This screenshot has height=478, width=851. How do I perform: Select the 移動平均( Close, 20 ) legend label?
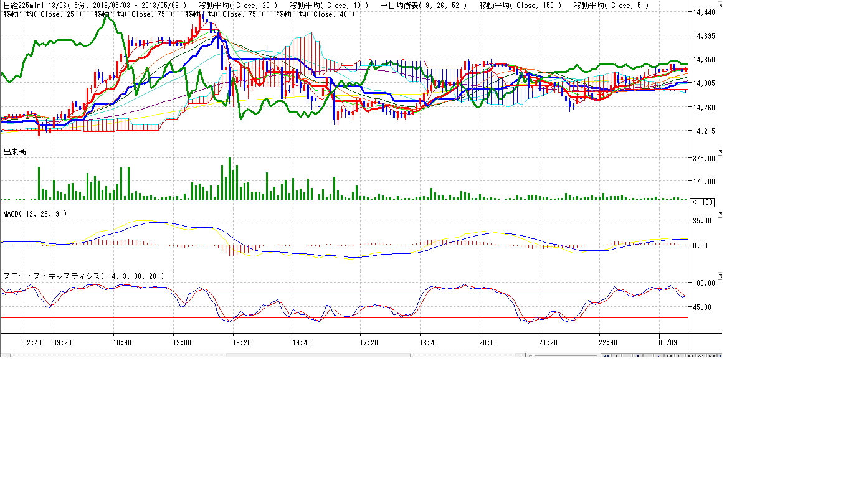pos(238,6)
